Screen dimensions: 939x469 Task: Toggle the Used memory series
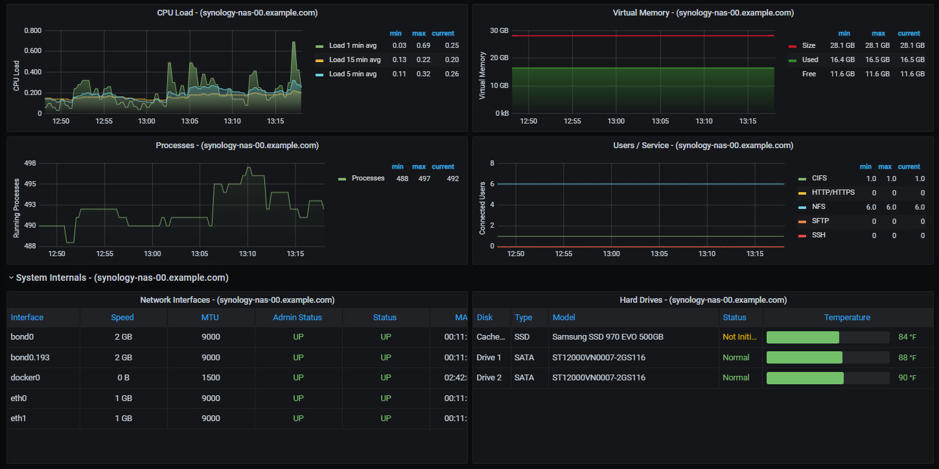810,60
